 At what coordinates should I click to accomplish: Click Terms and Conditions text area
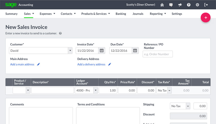[108, 116]
